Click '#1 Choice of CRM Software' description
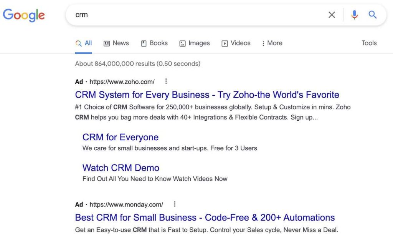 click(x=213, y=112)
